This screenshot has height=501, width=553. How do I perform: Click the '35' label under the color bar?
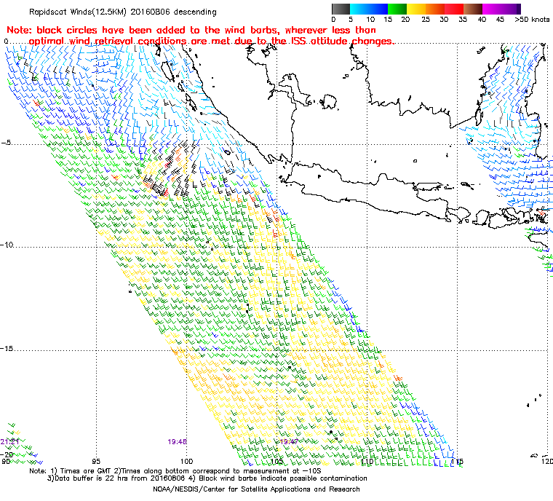pos(463,20)
